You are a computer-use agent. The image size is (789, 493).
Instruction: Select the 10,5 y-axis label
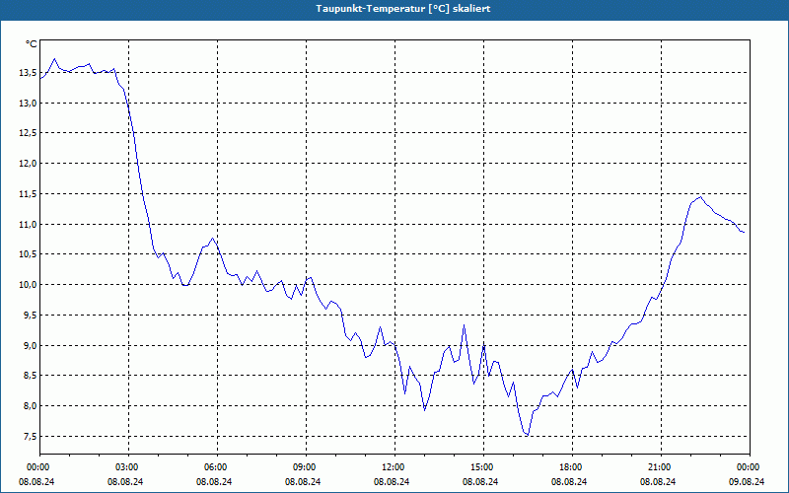coord(28,254)
